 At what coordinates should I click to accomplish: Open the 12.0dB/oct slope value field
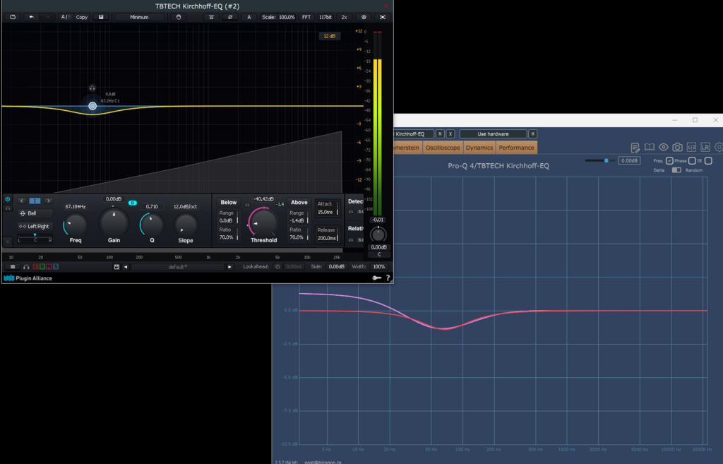[x=186, y=207]
